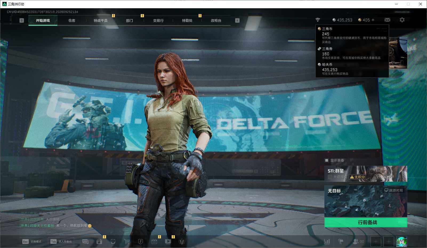Screen dimensions: 427x248
Task: Click the 无目标 map preview card
Action: click(x=366, y=201)
